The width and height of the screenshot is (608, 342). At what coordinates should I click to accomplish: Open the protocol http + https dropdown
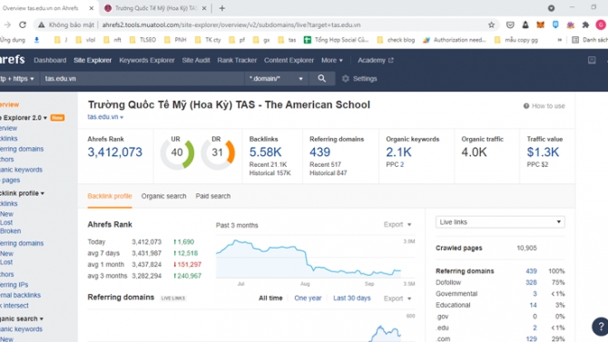point(17,78)
